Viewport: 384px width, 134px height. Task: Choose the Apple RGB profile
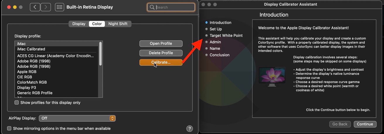pyautogui.click(x=57, y=72)
